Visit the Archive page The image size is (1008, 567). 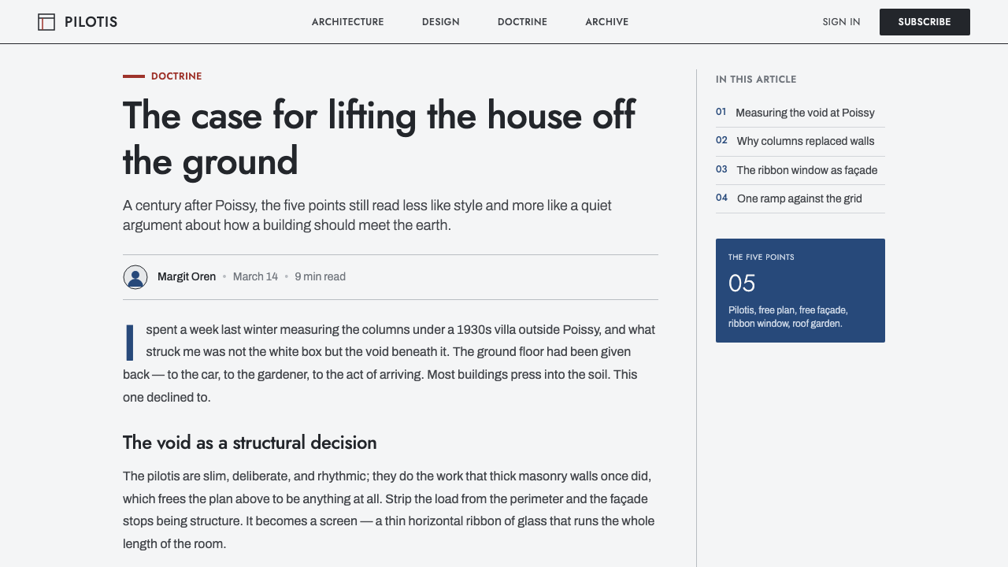(606, 22)
